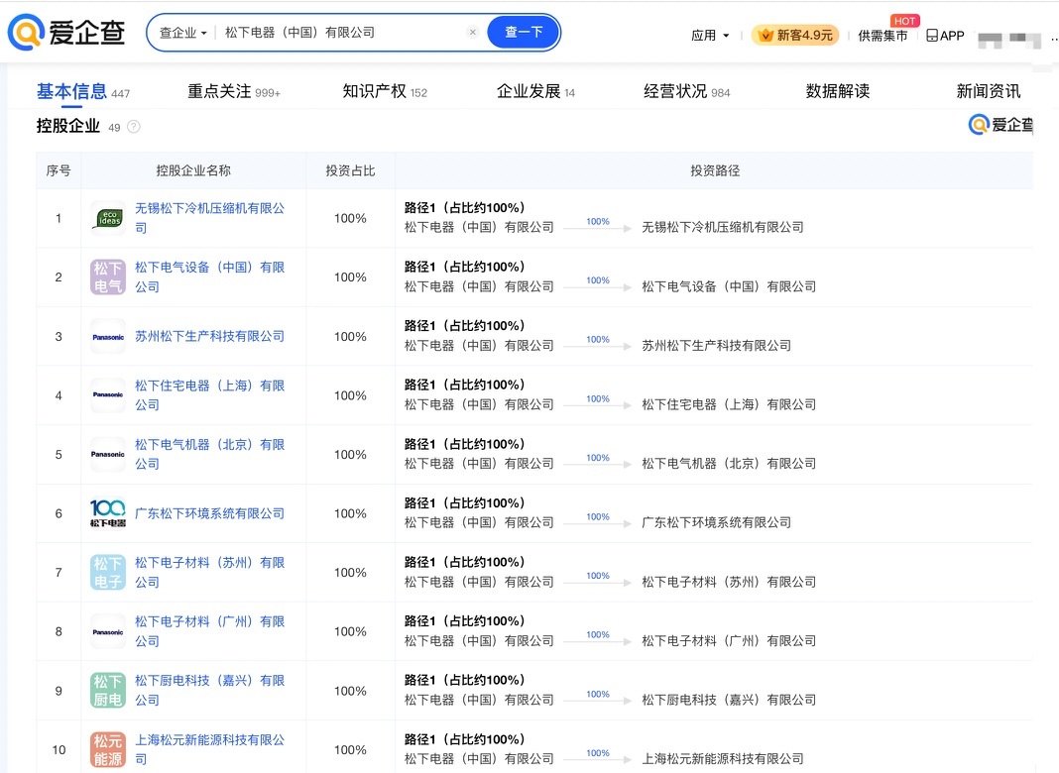Image resolution: width=1059 pixels, height=773 pixels.
Task: Click path target 上海松元新能源科技有限公司 in 投资路径
Action: (723, 759)
